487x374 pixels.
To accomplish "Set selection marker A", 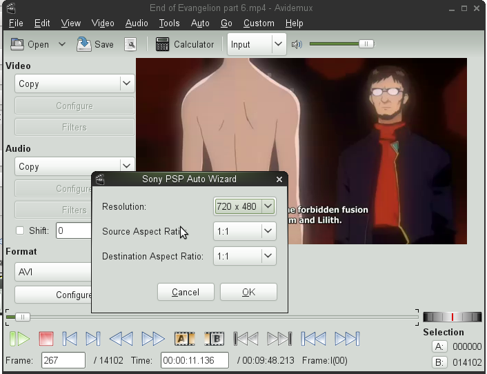I will coord(184,339).
